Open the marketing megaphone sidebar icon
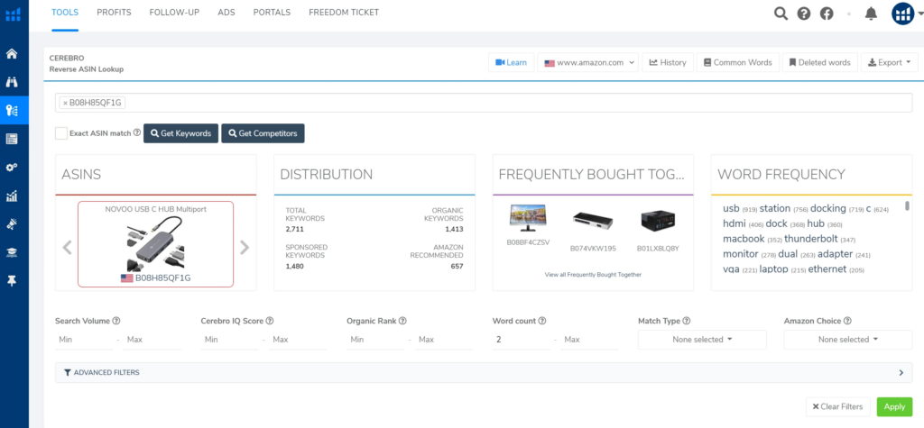Viewport: 924px width, 428px height. coord(12,224)
